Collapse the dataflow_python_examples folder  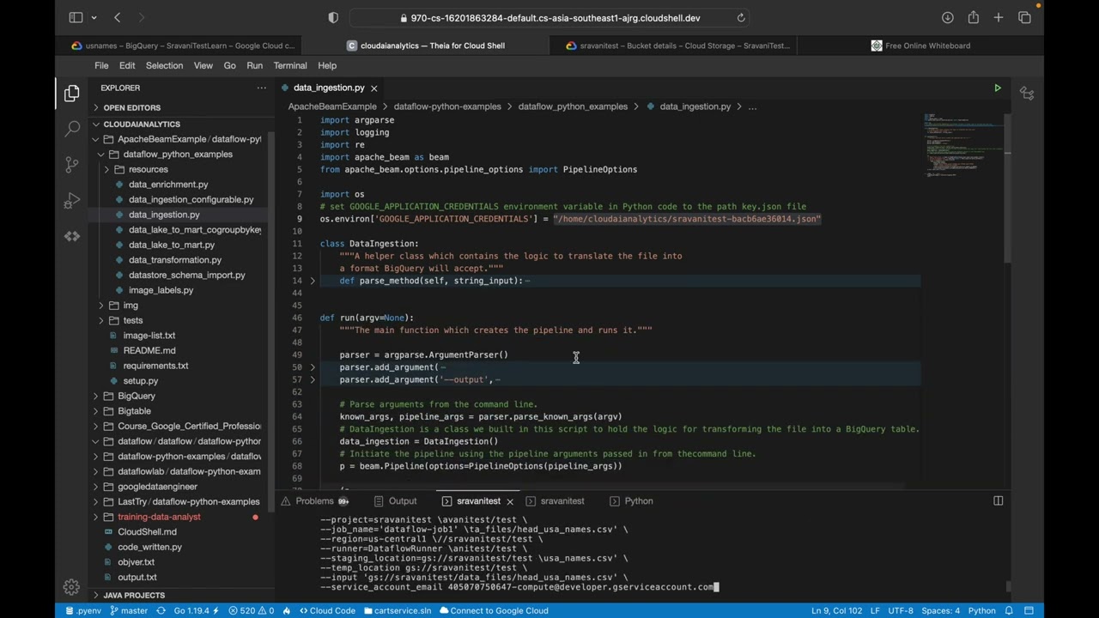point(178,154)
